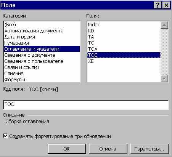Click the question mark help icon
This screenshot has height=157, width=172.
pyautogui.click(x=158, y=5)
